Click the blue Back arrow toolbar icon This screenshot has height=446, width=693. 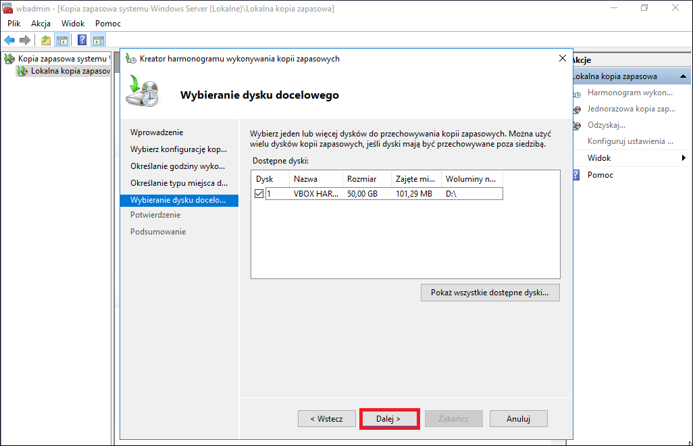click(9, 41)
